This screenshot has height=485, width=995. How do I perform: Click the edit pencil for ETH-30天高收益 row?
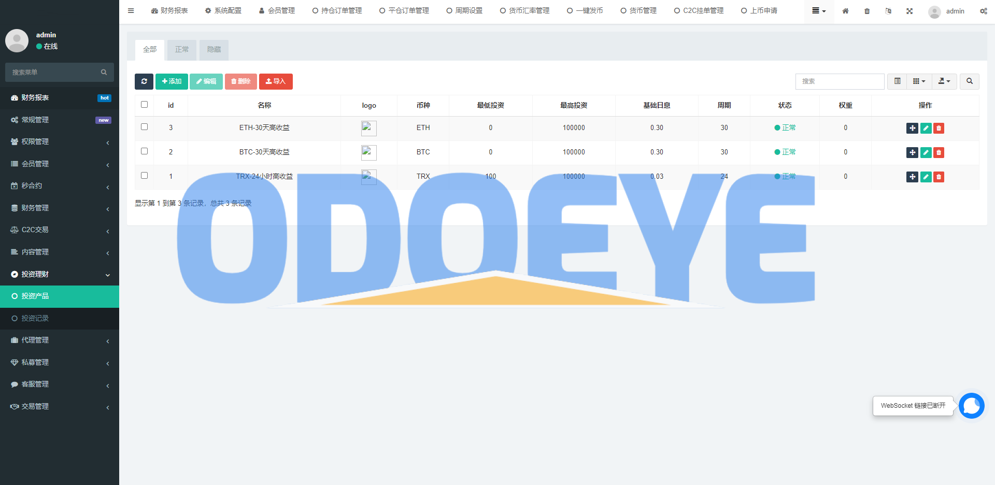pyautogui.click(x=926, y=128)
